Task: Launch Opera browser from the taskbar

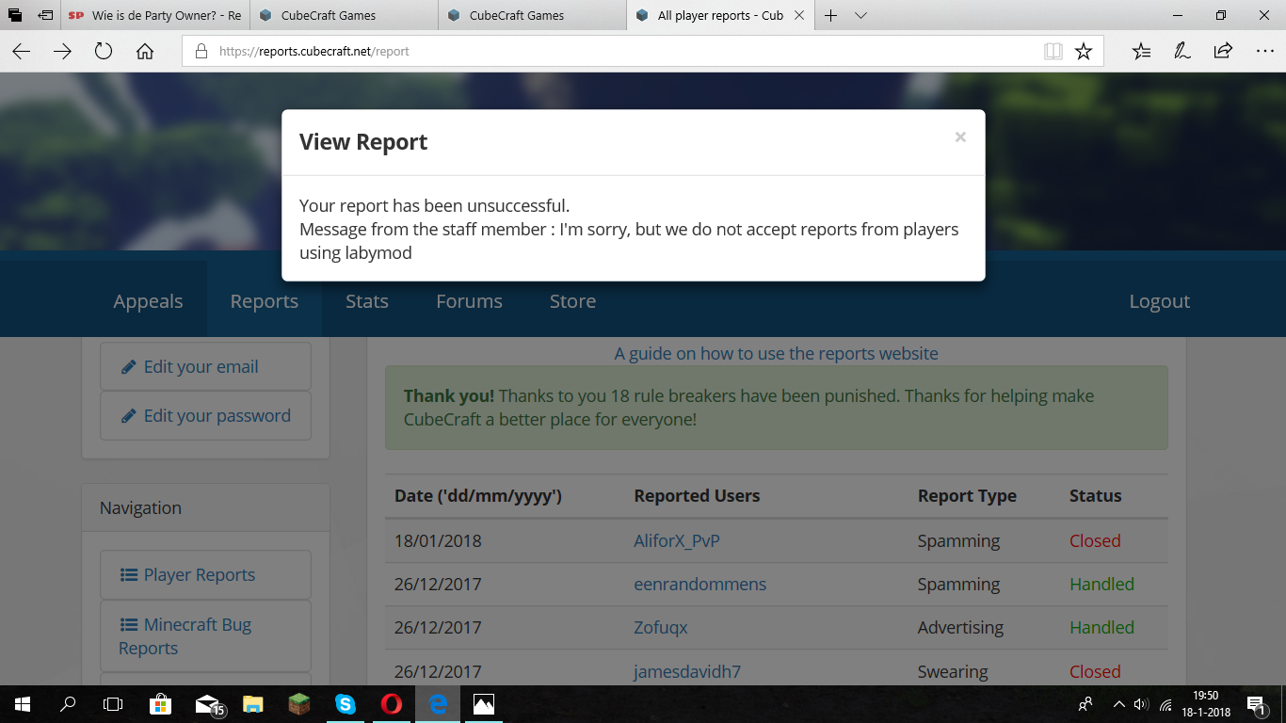Action: pyautogui.click(x=392, y=704)
